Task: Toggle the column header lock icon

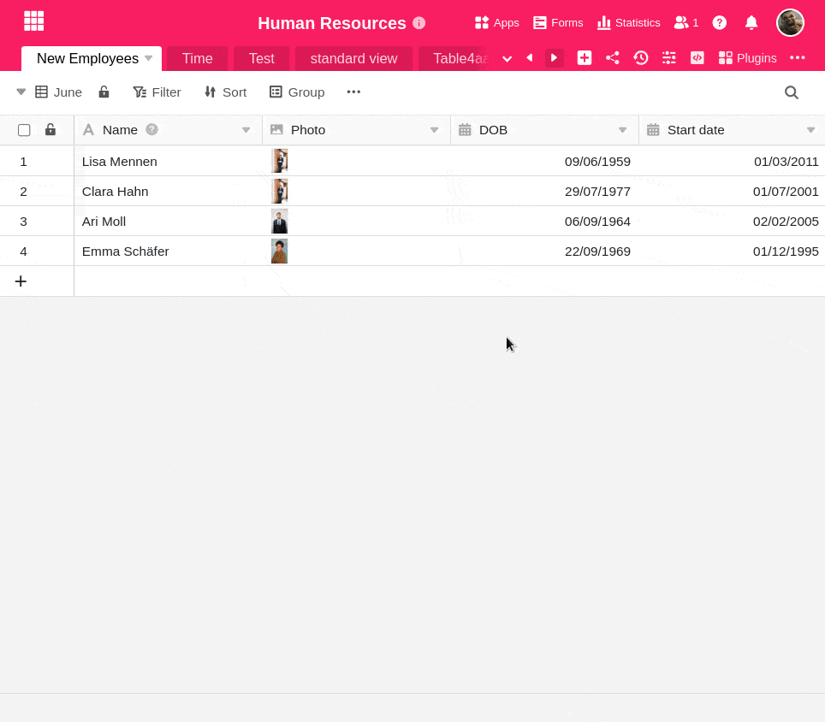Action: pos(50,130)
